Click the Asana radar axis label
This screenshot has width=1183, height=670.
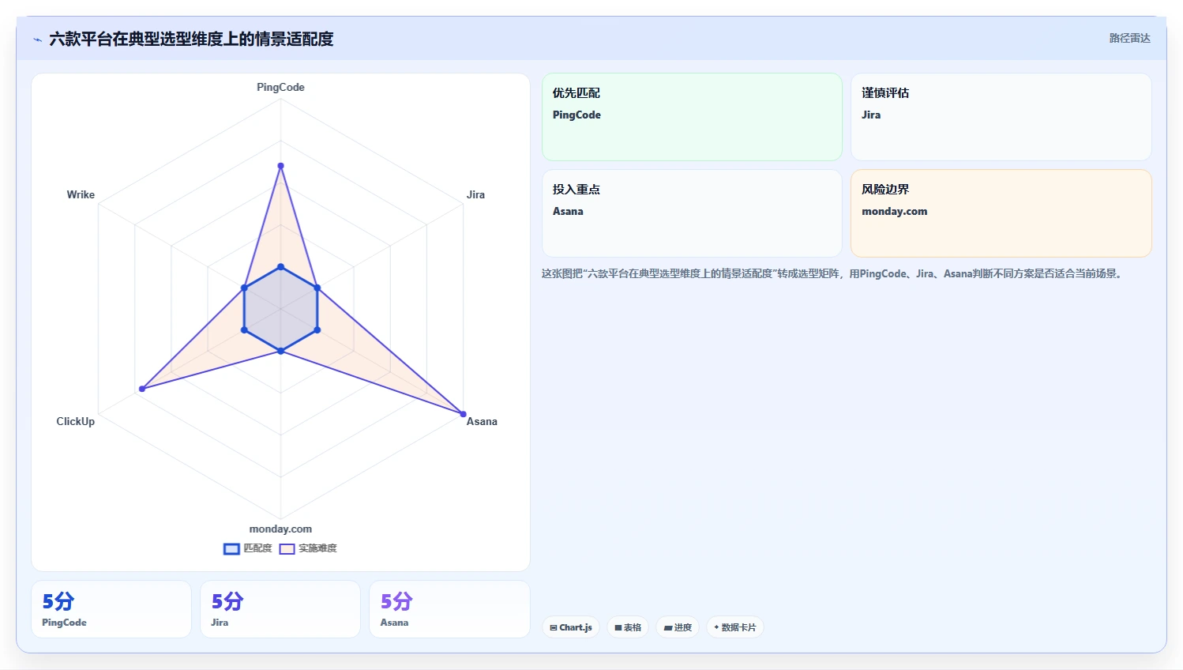[x=482, y=421]
